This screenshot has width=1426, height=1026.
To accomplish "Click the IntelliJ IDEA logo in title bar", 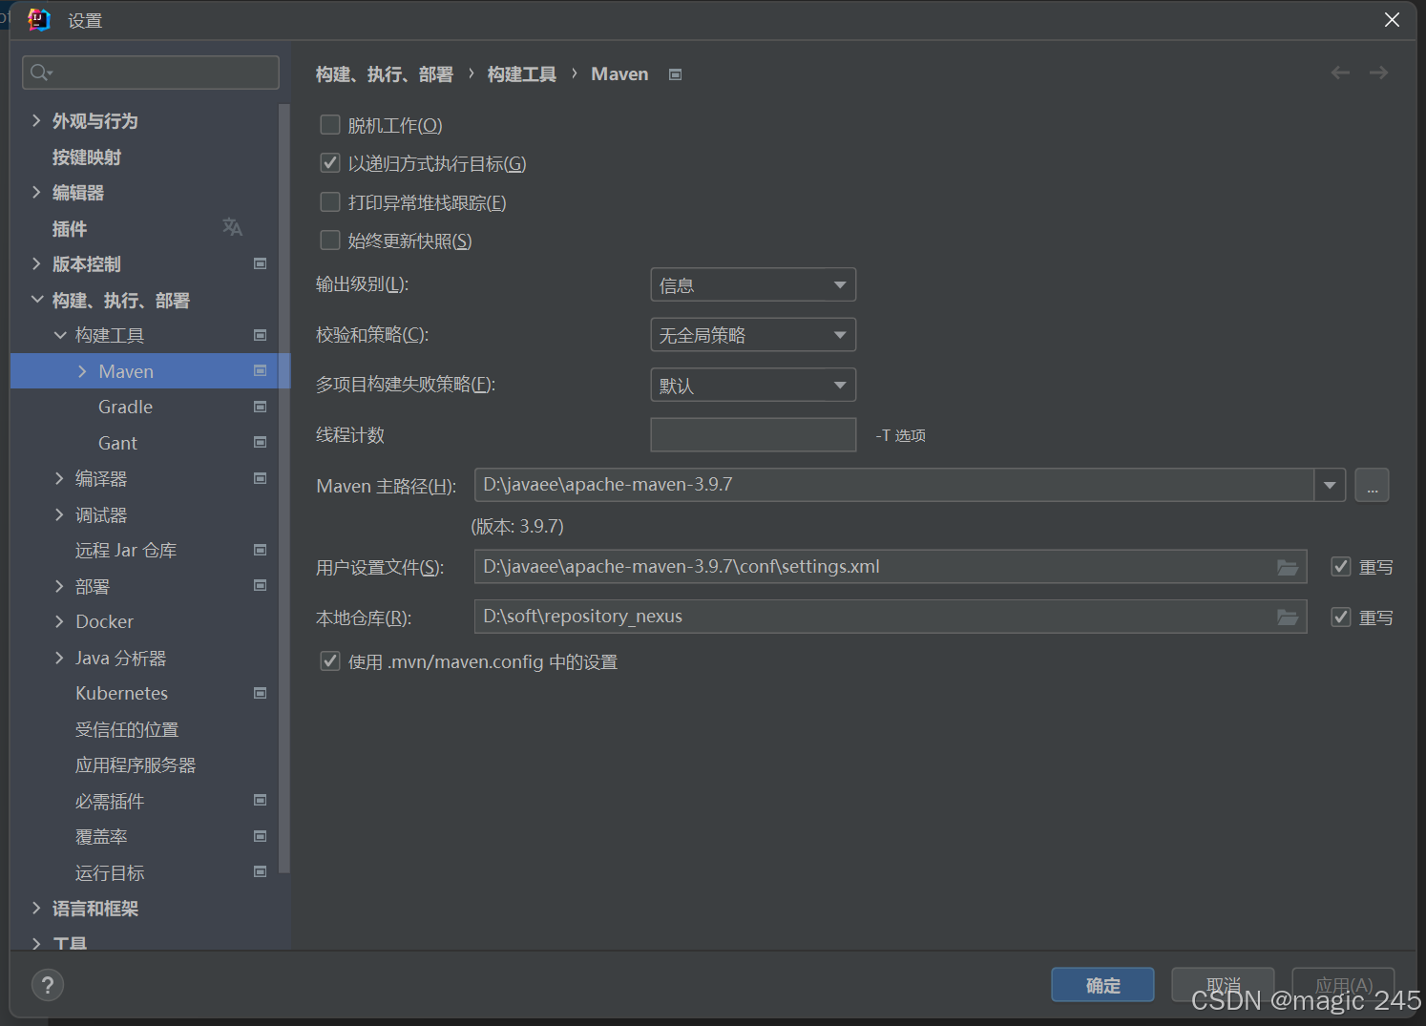I will (39, 19).
